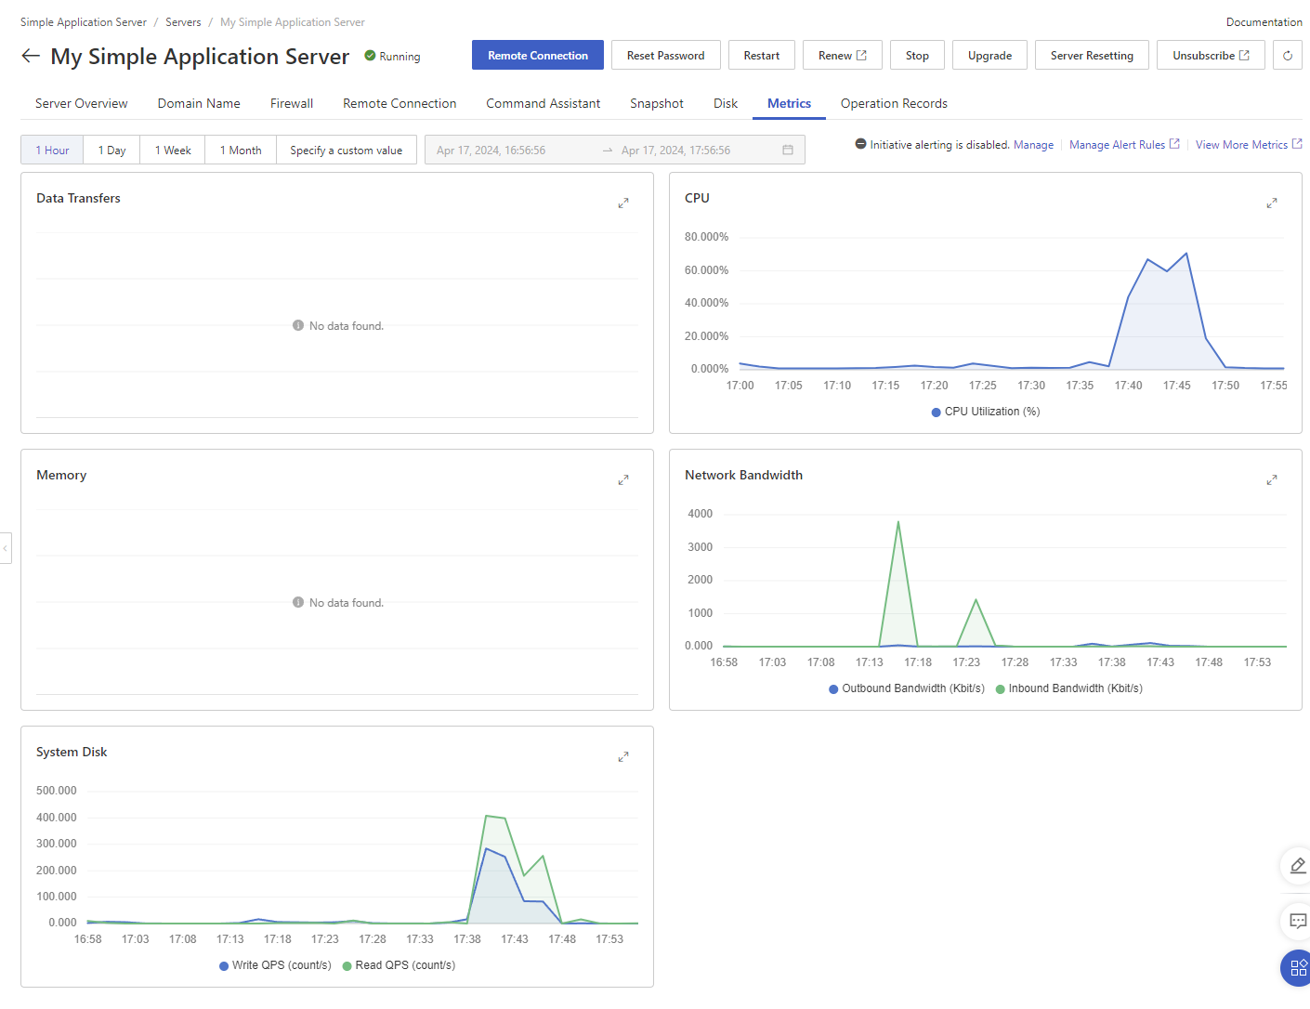Switch to the Command Assistant tab
The height and width of the screenshot is (1009, 1310).
coord(544,103)
